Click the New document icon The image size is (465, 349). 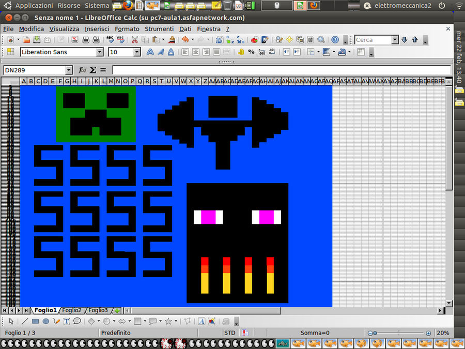(11, 39)
